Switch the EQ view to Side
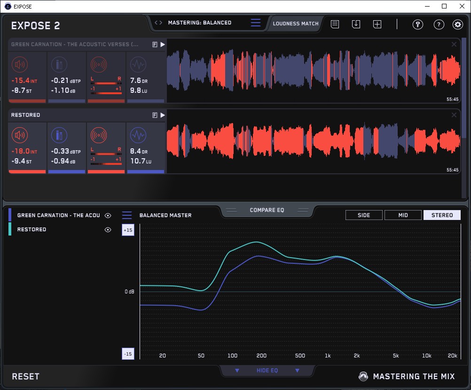Screen dimensions: 471x390 (364, 215)
